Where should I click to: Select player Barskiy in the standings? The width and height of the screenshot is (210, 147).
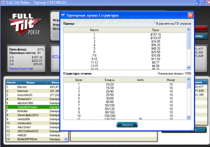click(x=33, y=87)
